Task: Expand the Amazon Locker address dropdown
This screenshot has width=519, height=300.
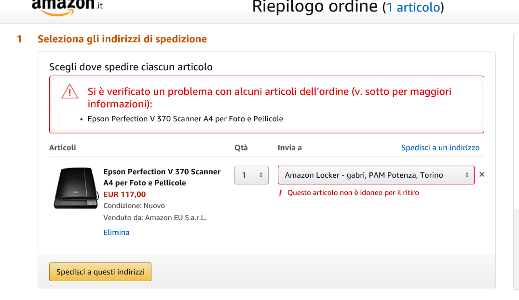Action: [x=376, y=175]
